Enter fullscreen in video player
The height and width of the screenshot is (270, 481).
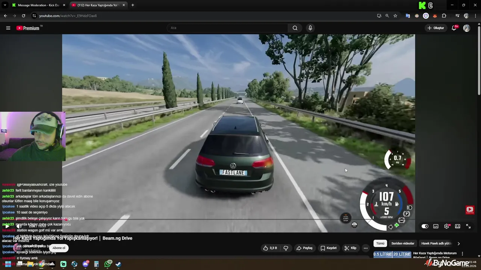[468, 226]
